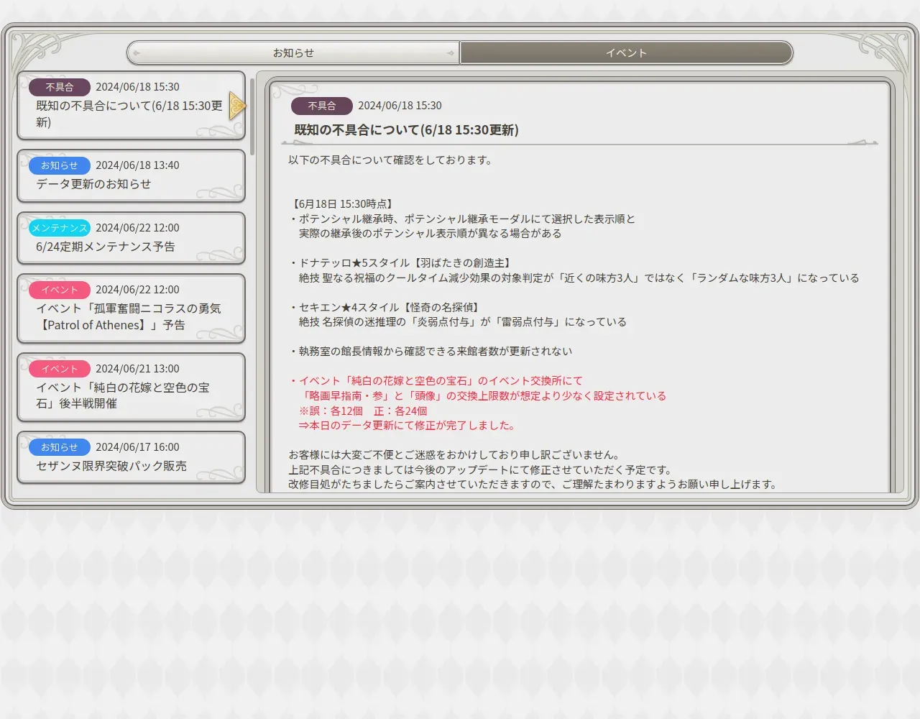The height and width of the screenshot is (719, 920).
Task: Click the line 執務室の館長情報から確認できる来館者数が更新されない
Action: (431, 352)
